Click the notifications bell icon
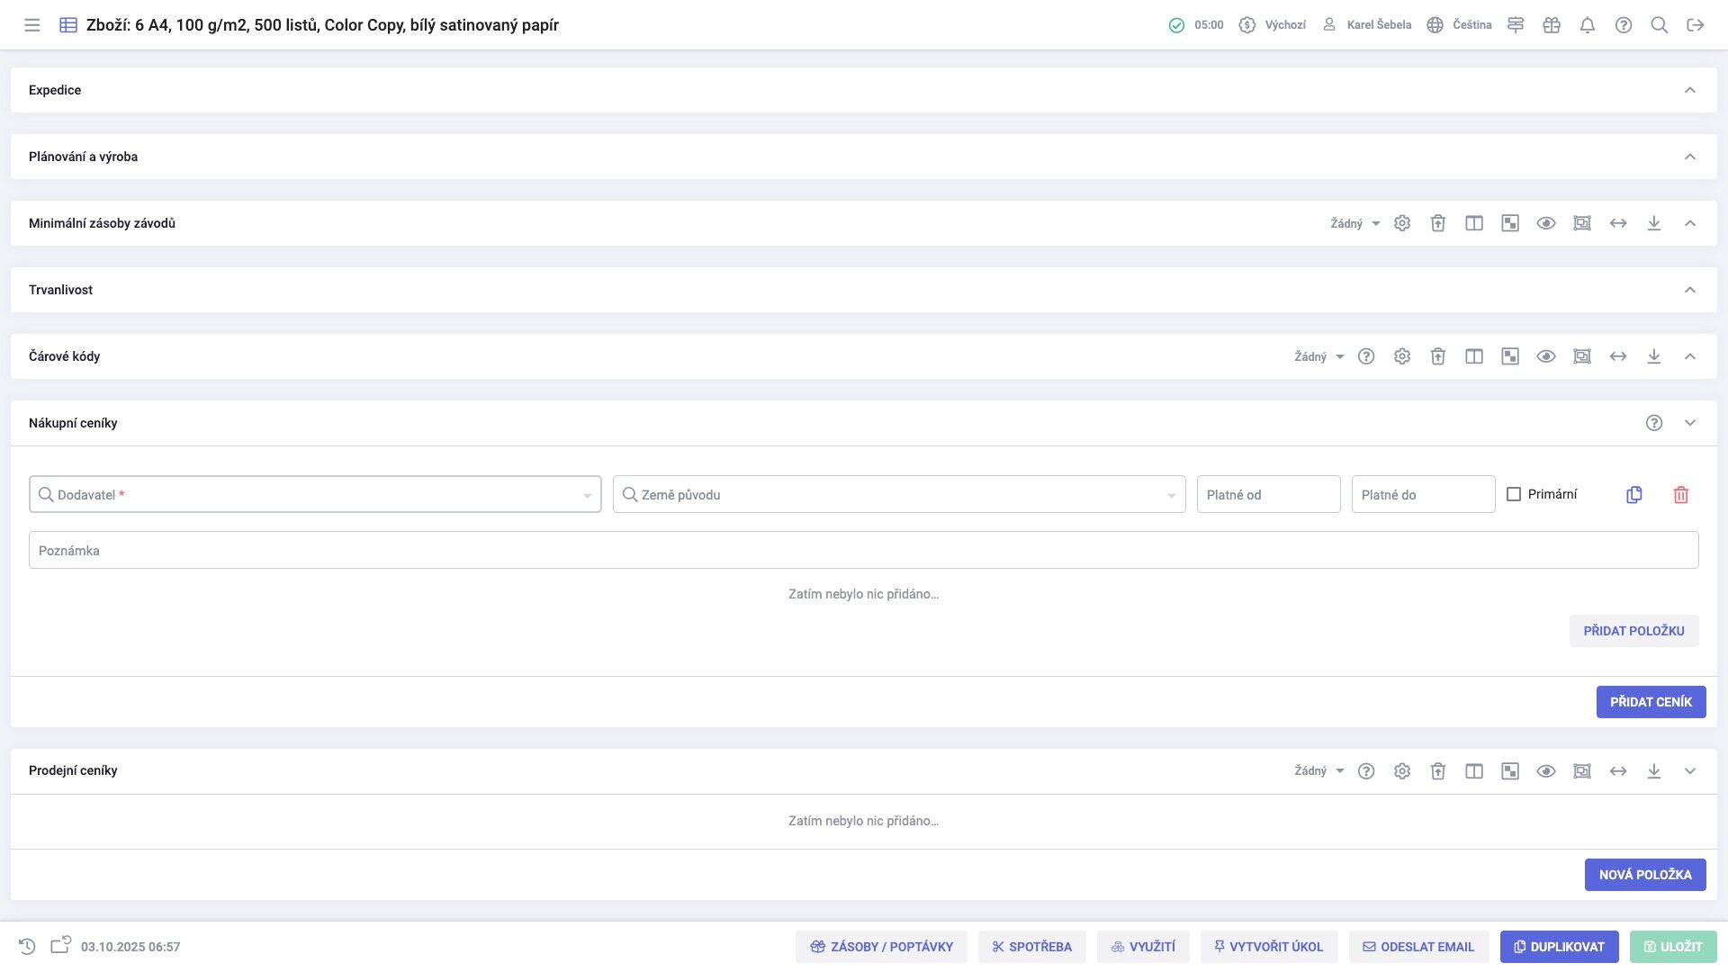 point(1588,25)
